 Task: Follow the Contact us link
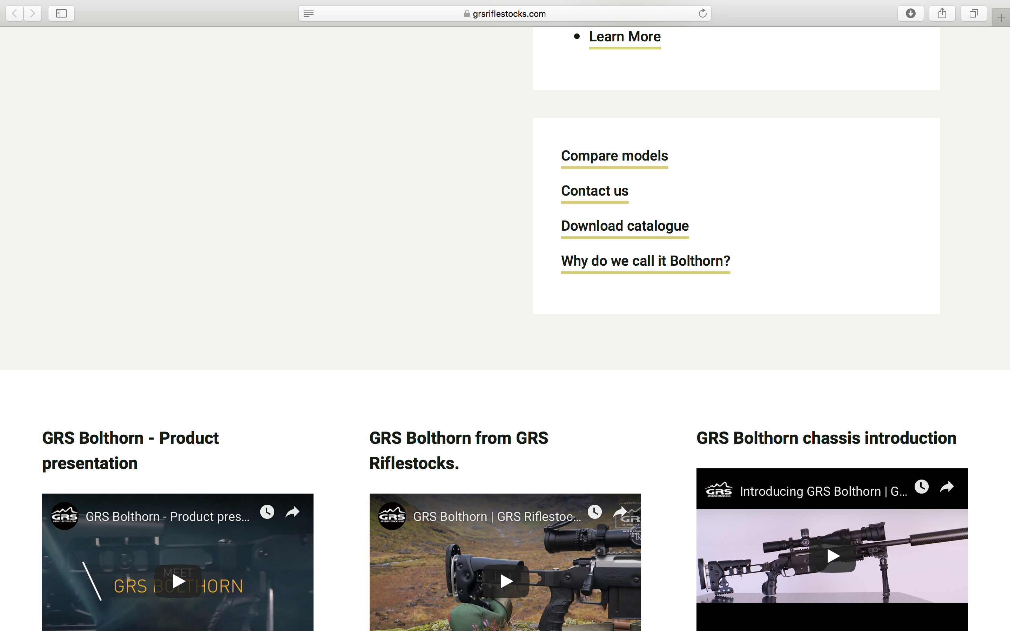pos(595,191)
